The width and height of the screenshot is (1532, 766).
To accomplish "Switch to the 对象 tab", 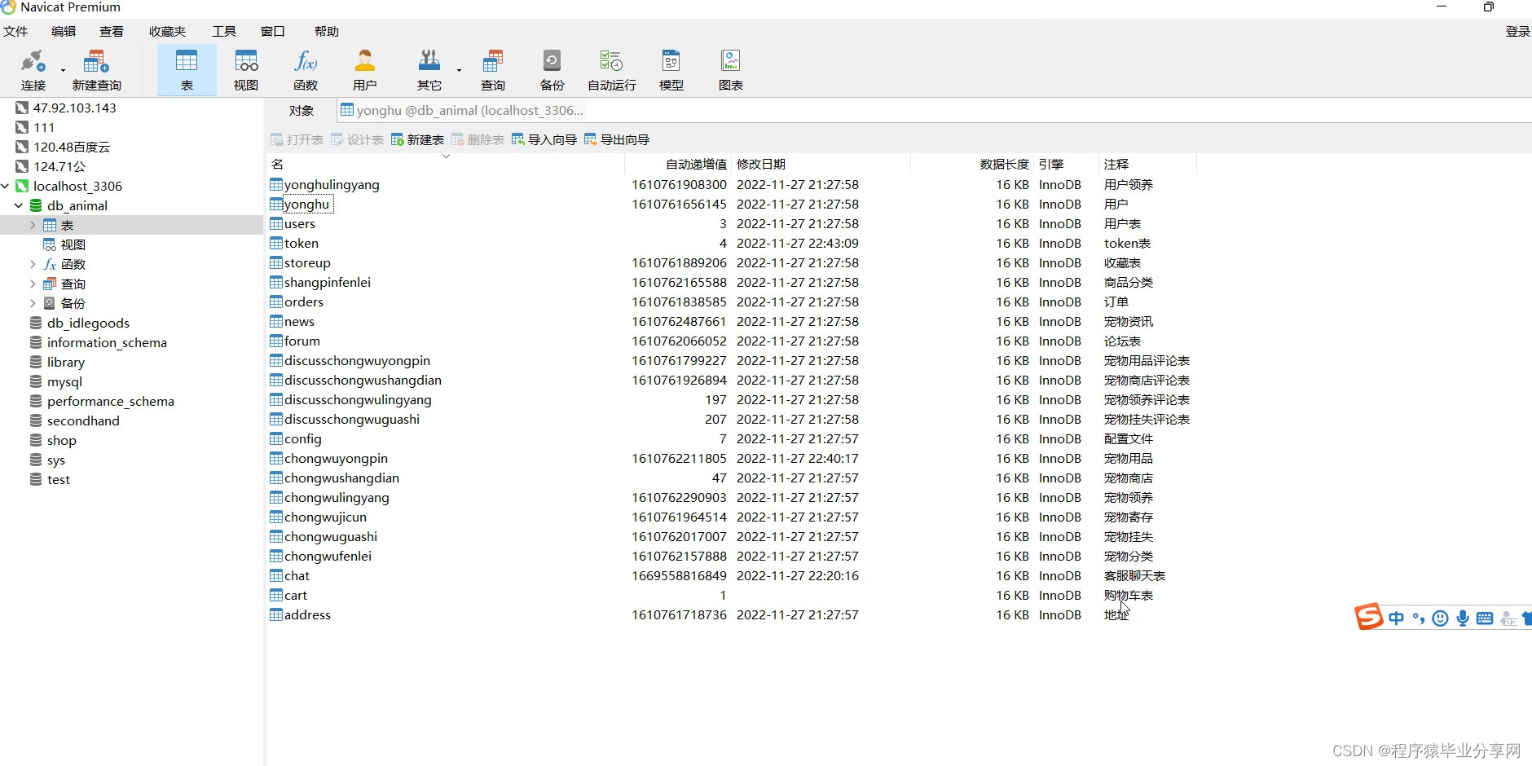I will [x=301, y=111].
